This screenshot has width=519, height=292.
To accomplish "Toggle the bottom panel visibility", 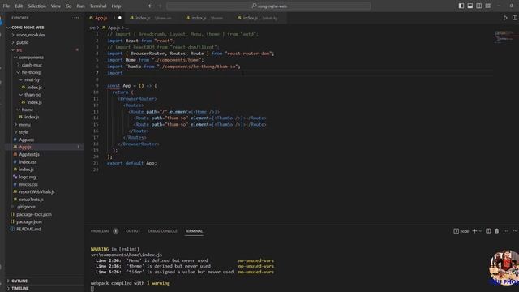I will tap(470, 6).
